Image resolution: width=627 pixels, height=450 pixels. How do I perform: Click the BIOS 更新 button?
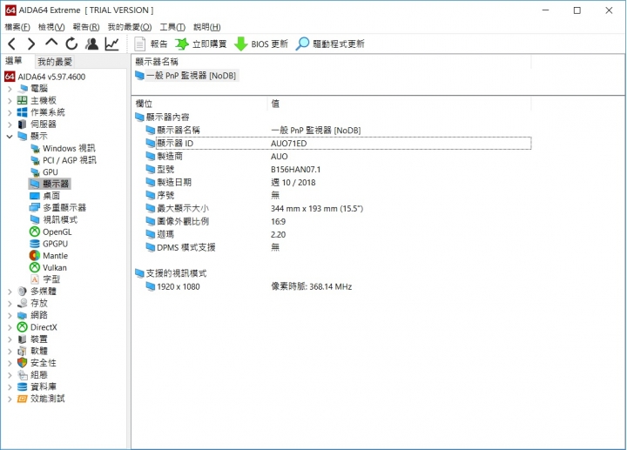point(261,44)
